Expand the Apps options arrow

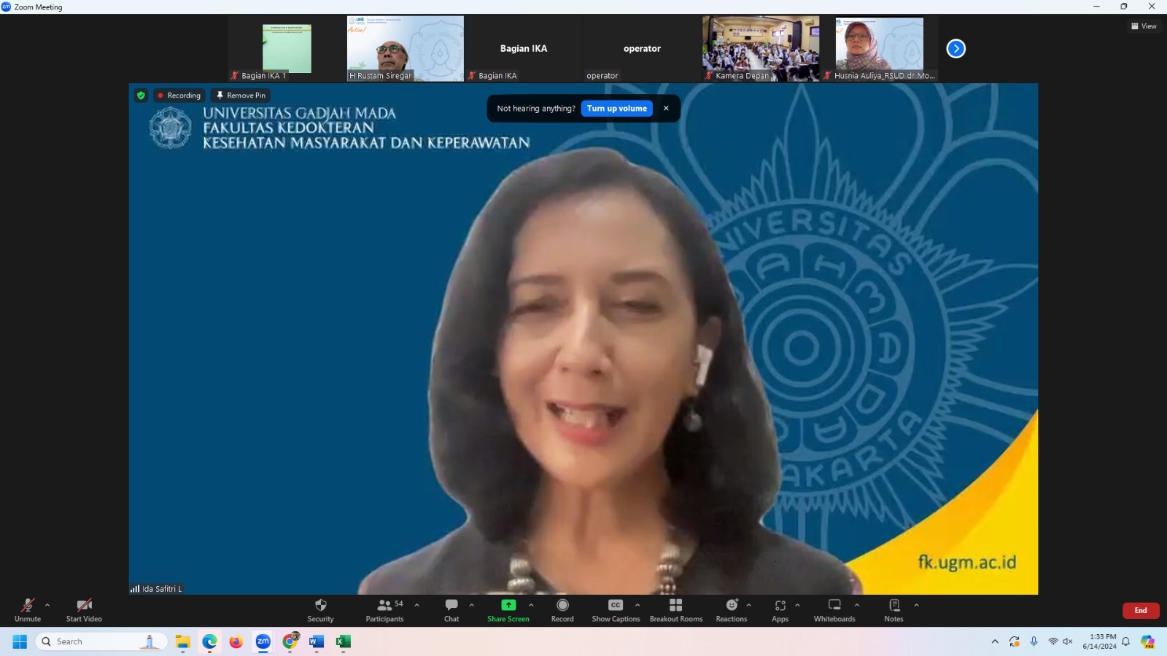tap(797, 605)
